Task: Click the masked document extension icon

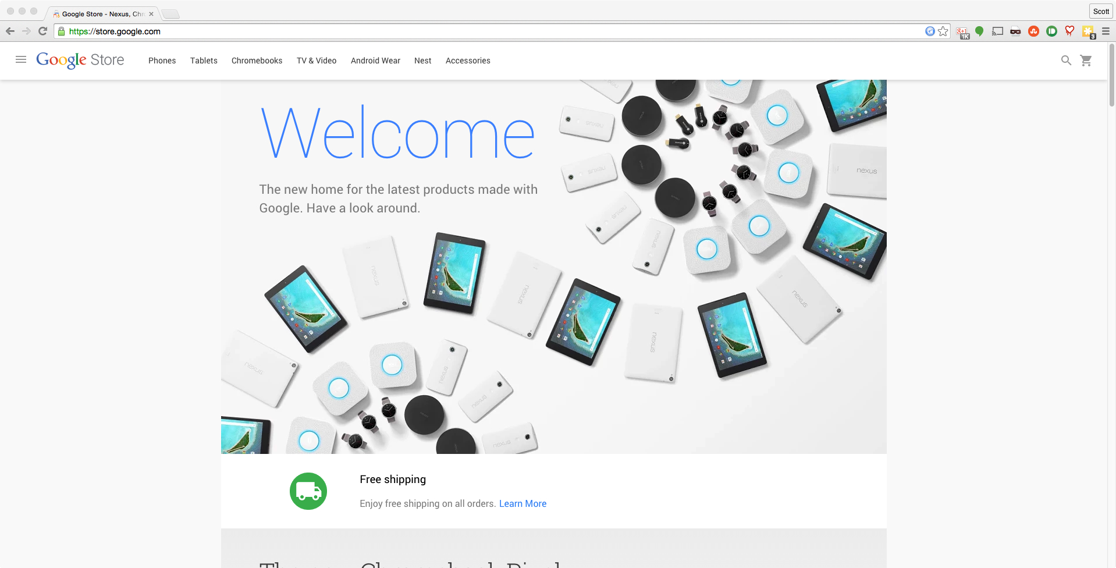Action: (1015, 31)
